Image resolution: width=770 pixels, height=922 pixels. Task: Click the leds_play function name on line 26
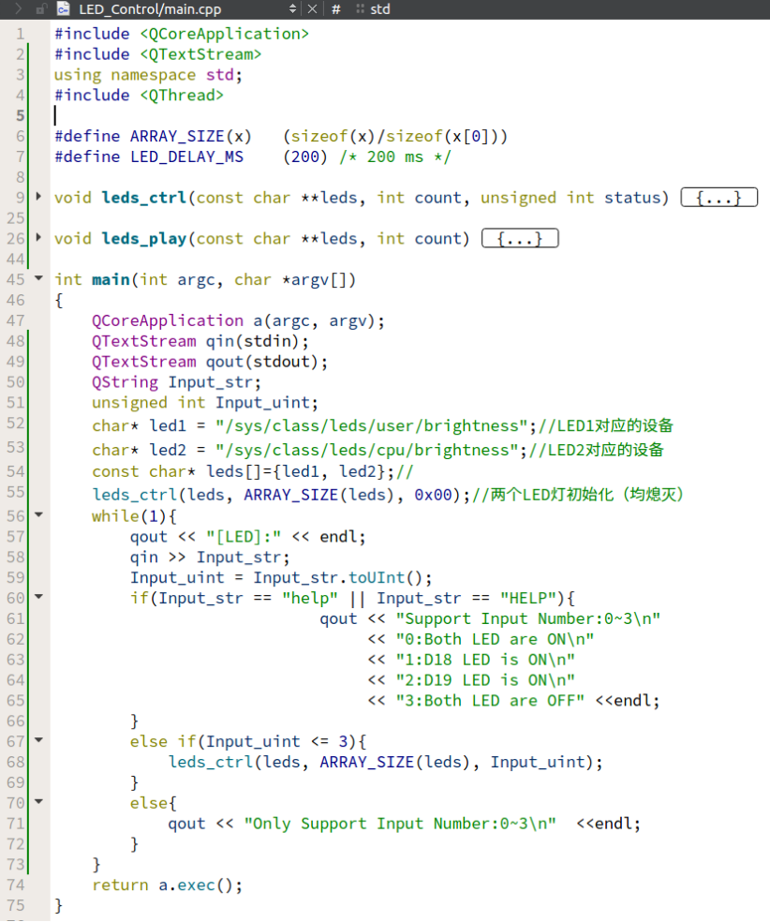point(144,239)
